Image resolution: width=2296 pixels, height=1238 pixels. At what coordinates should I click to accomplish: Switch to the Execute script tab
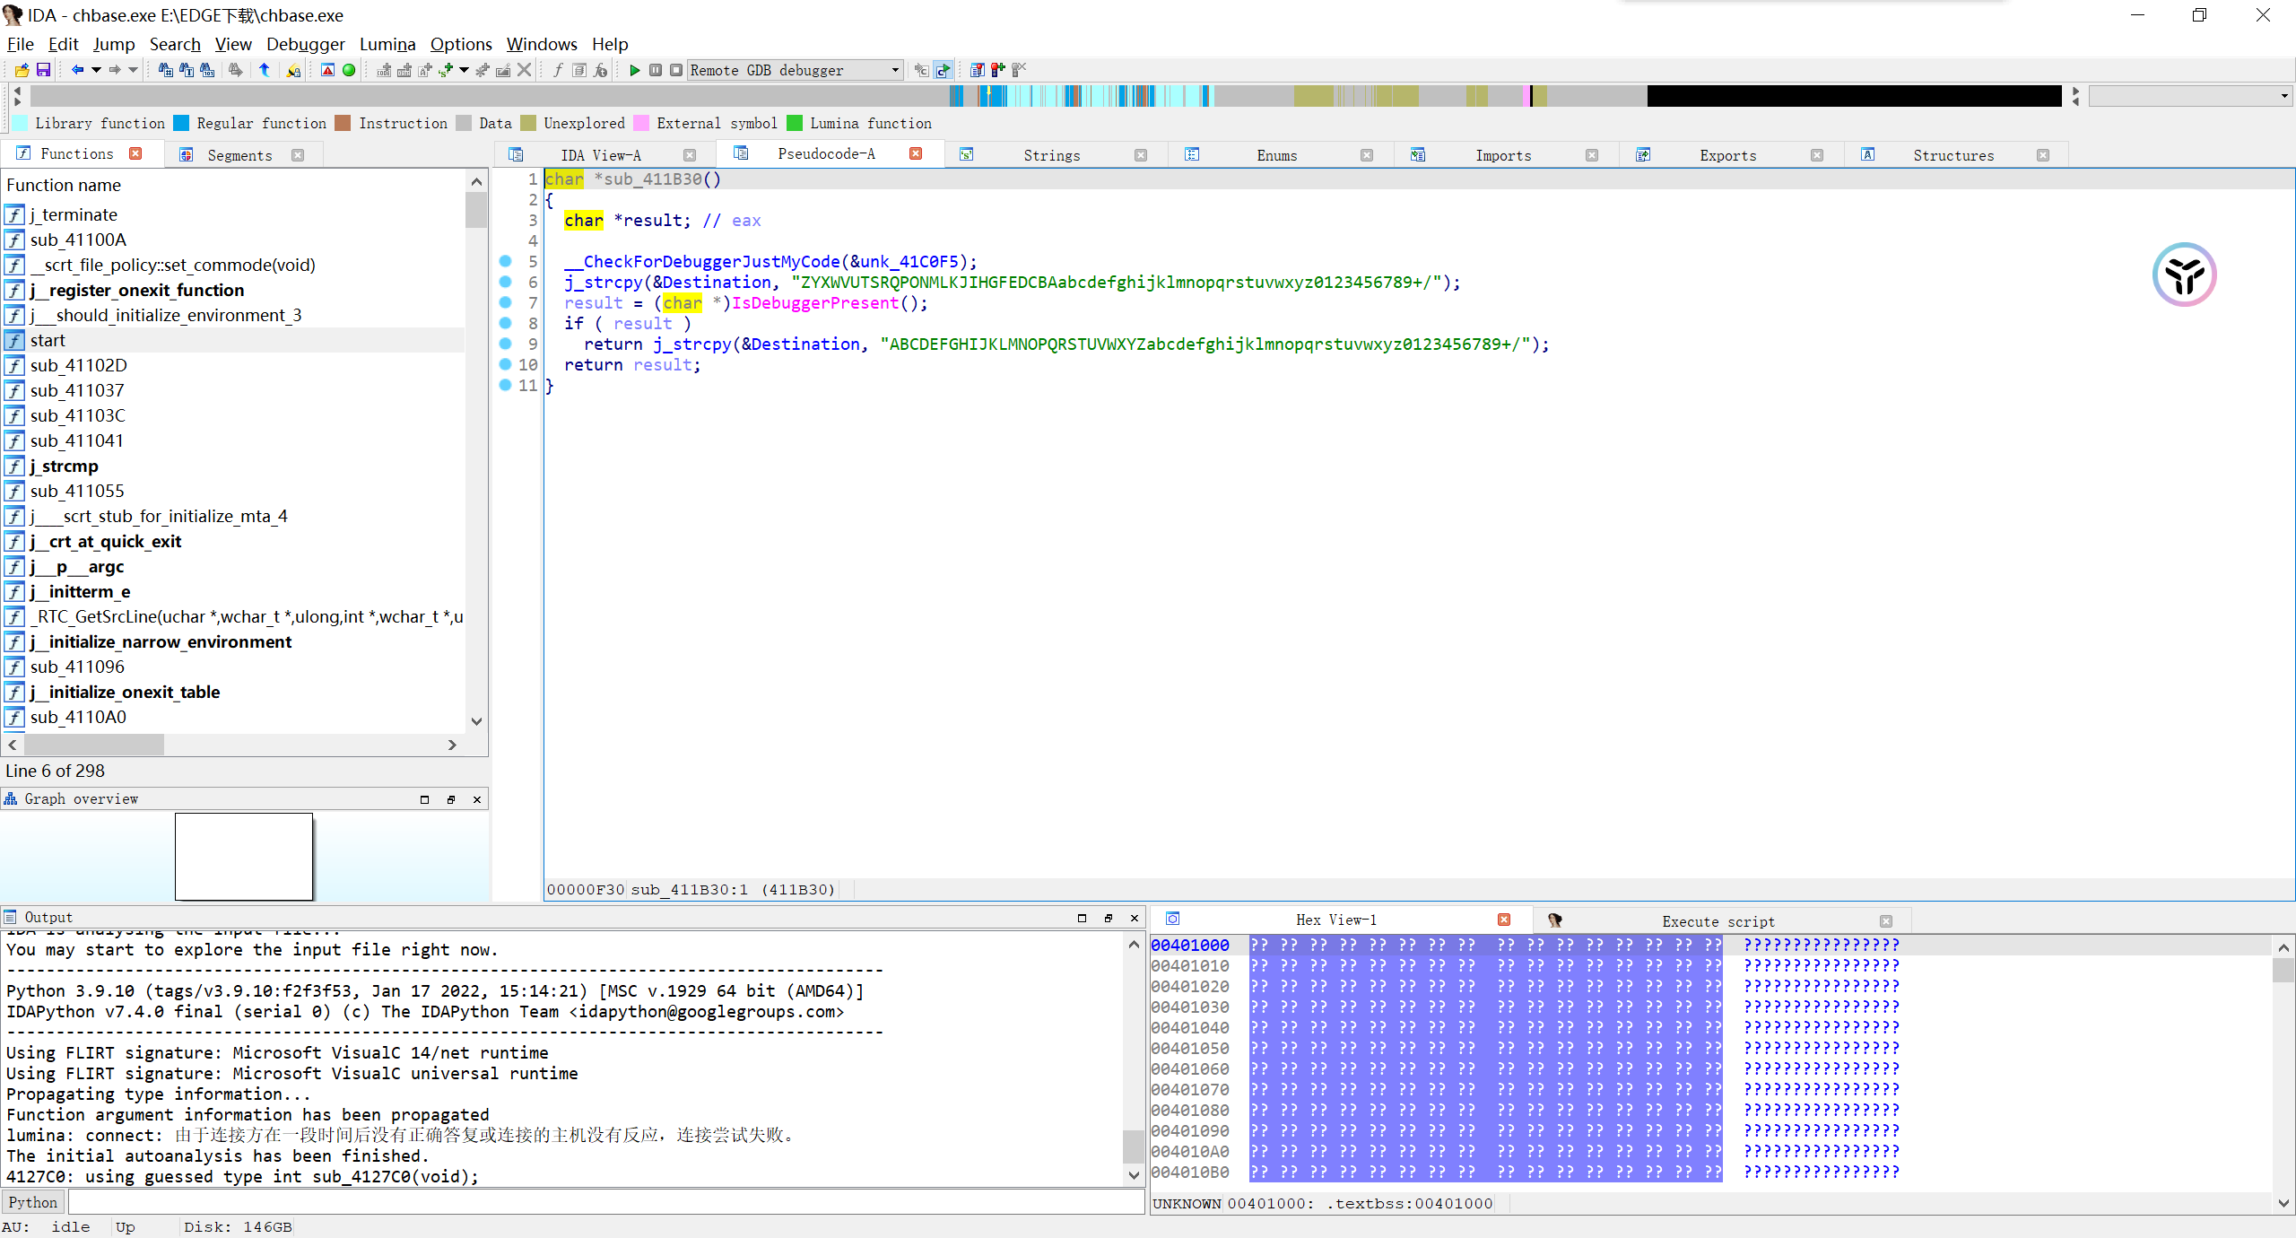pos(1718,921)
